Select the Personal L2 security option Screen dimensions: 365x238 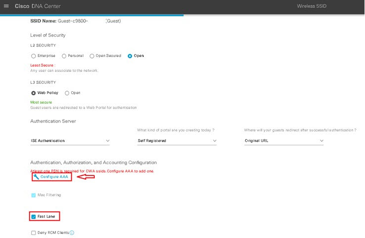pyautogui.click(x=64, y=56)
